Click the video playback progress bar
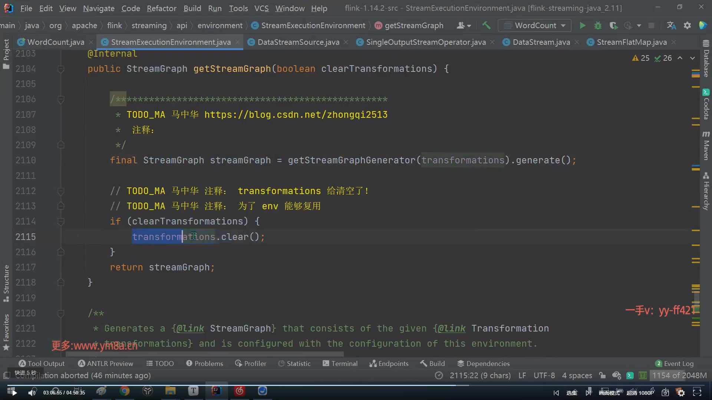The image size is (712, 400). coord(356,385)
